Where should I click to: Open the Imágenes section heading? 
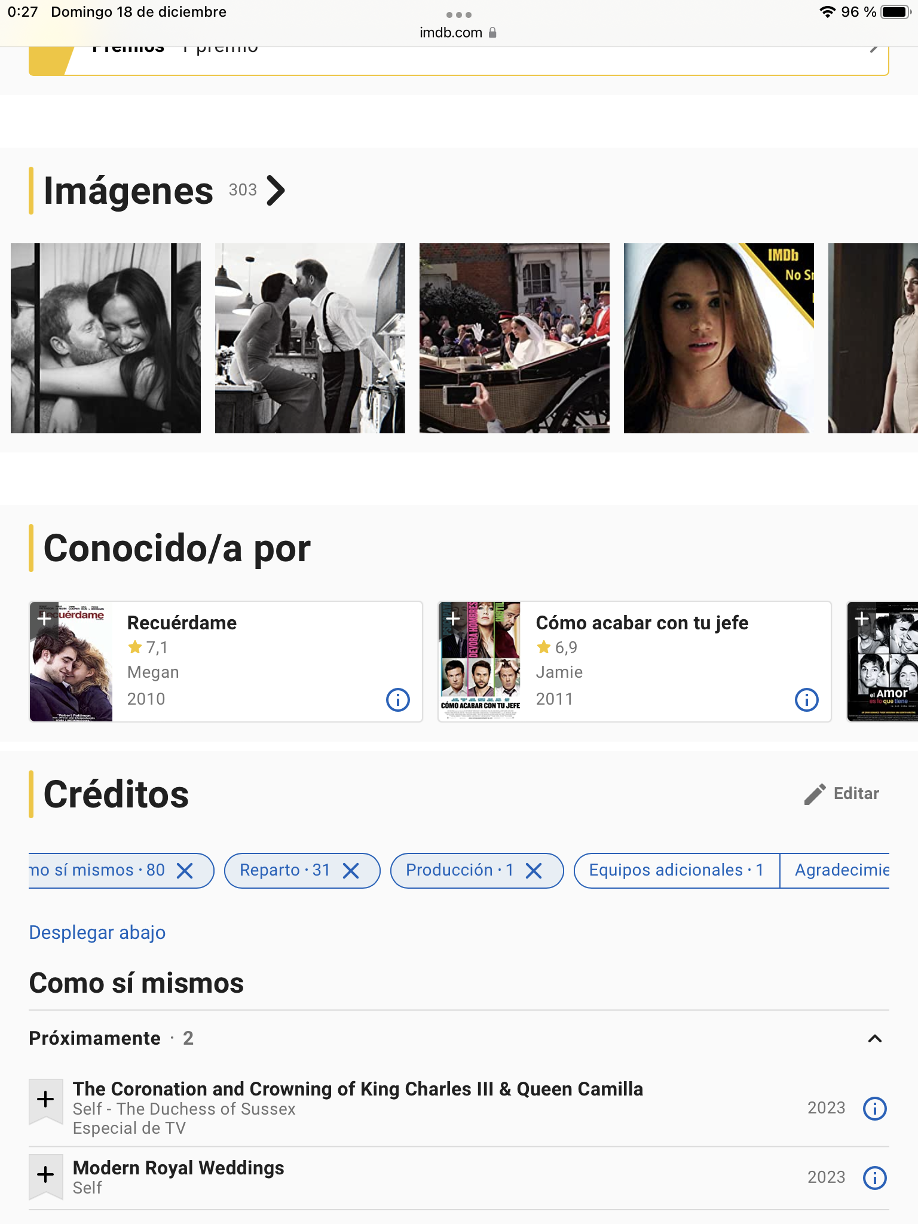128,191
